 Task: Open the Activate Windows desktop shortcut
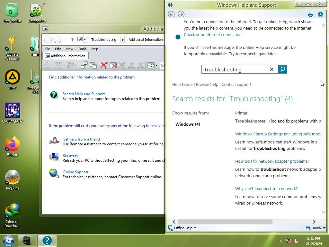coord(12,49)
